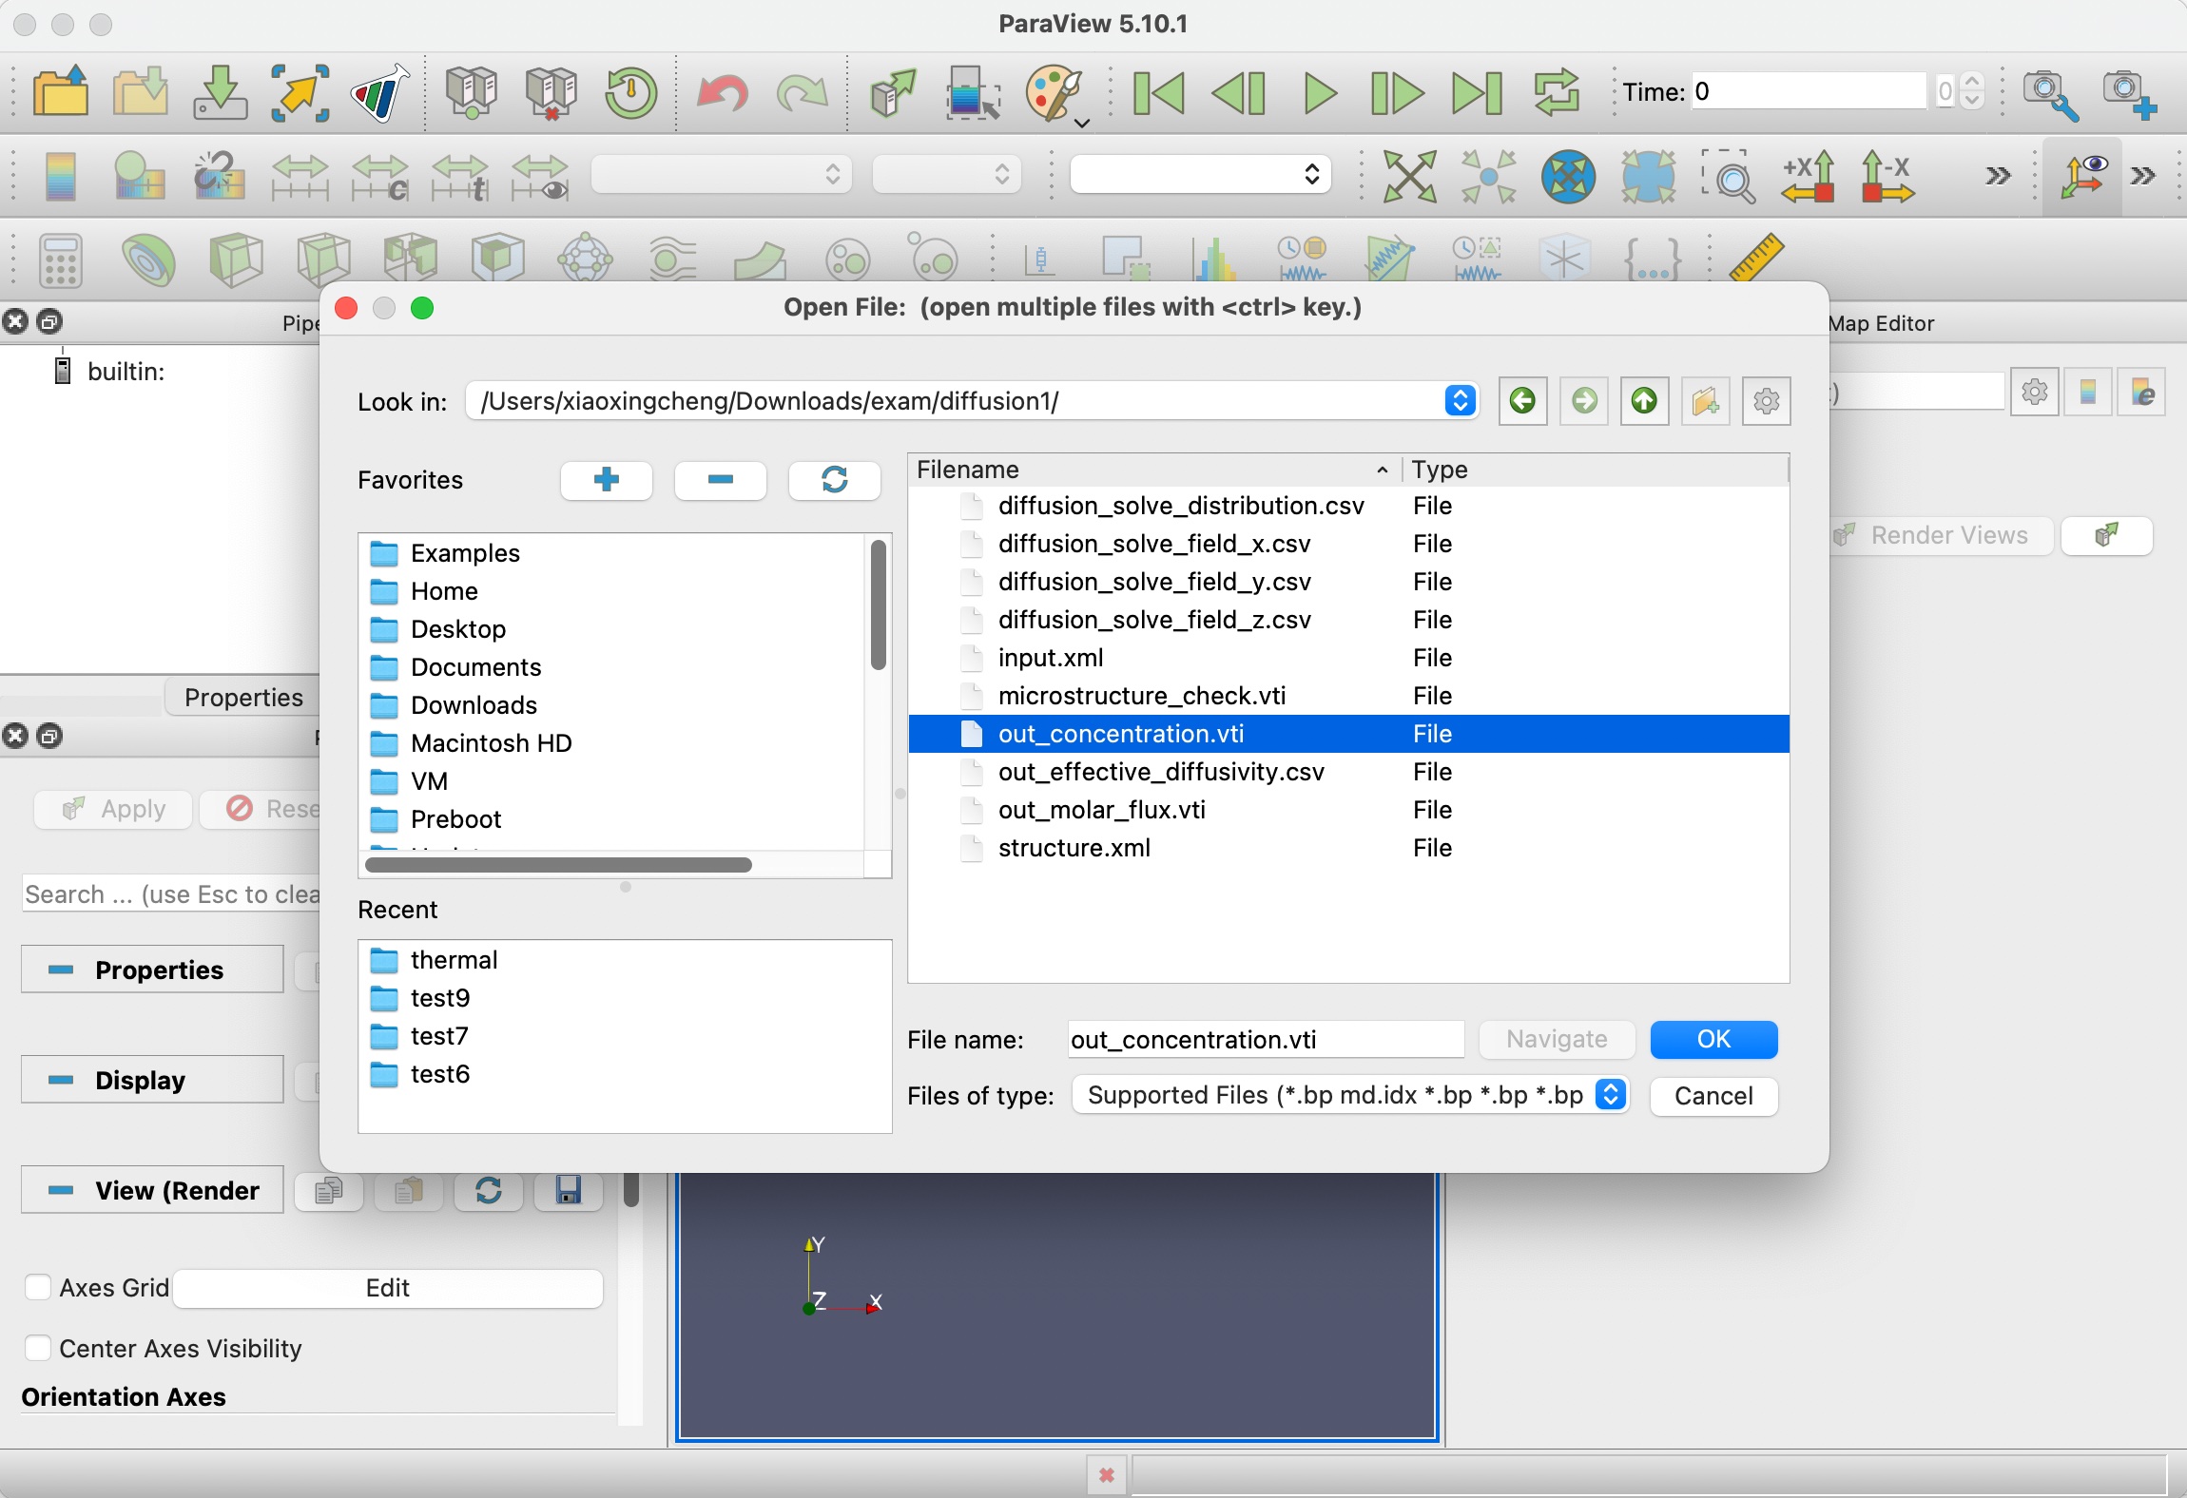Image resolution: width=2187 pixels, height=1498 pixels.
Task: Click Cancel in Open File dialog
Action: 1713,1096
